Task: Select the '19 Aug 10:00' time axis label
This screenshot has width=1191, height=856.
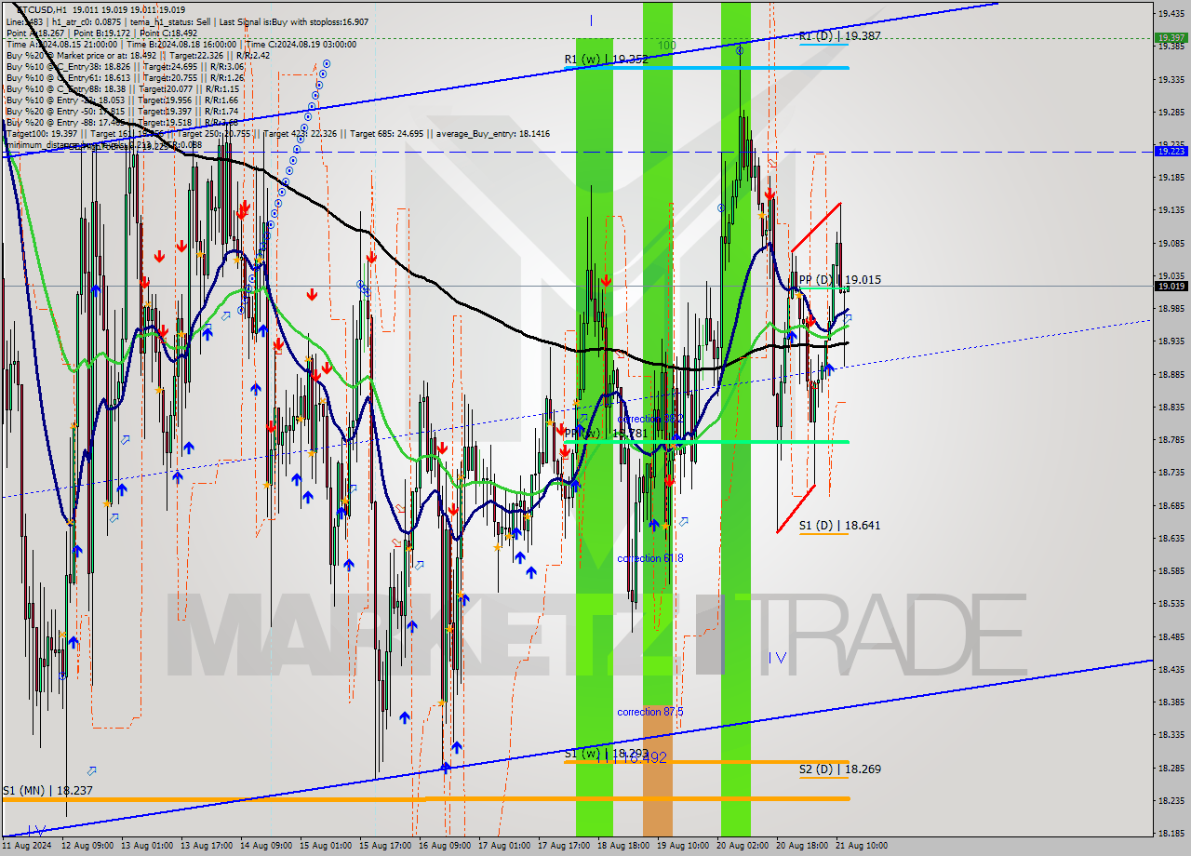Action: 683,846
